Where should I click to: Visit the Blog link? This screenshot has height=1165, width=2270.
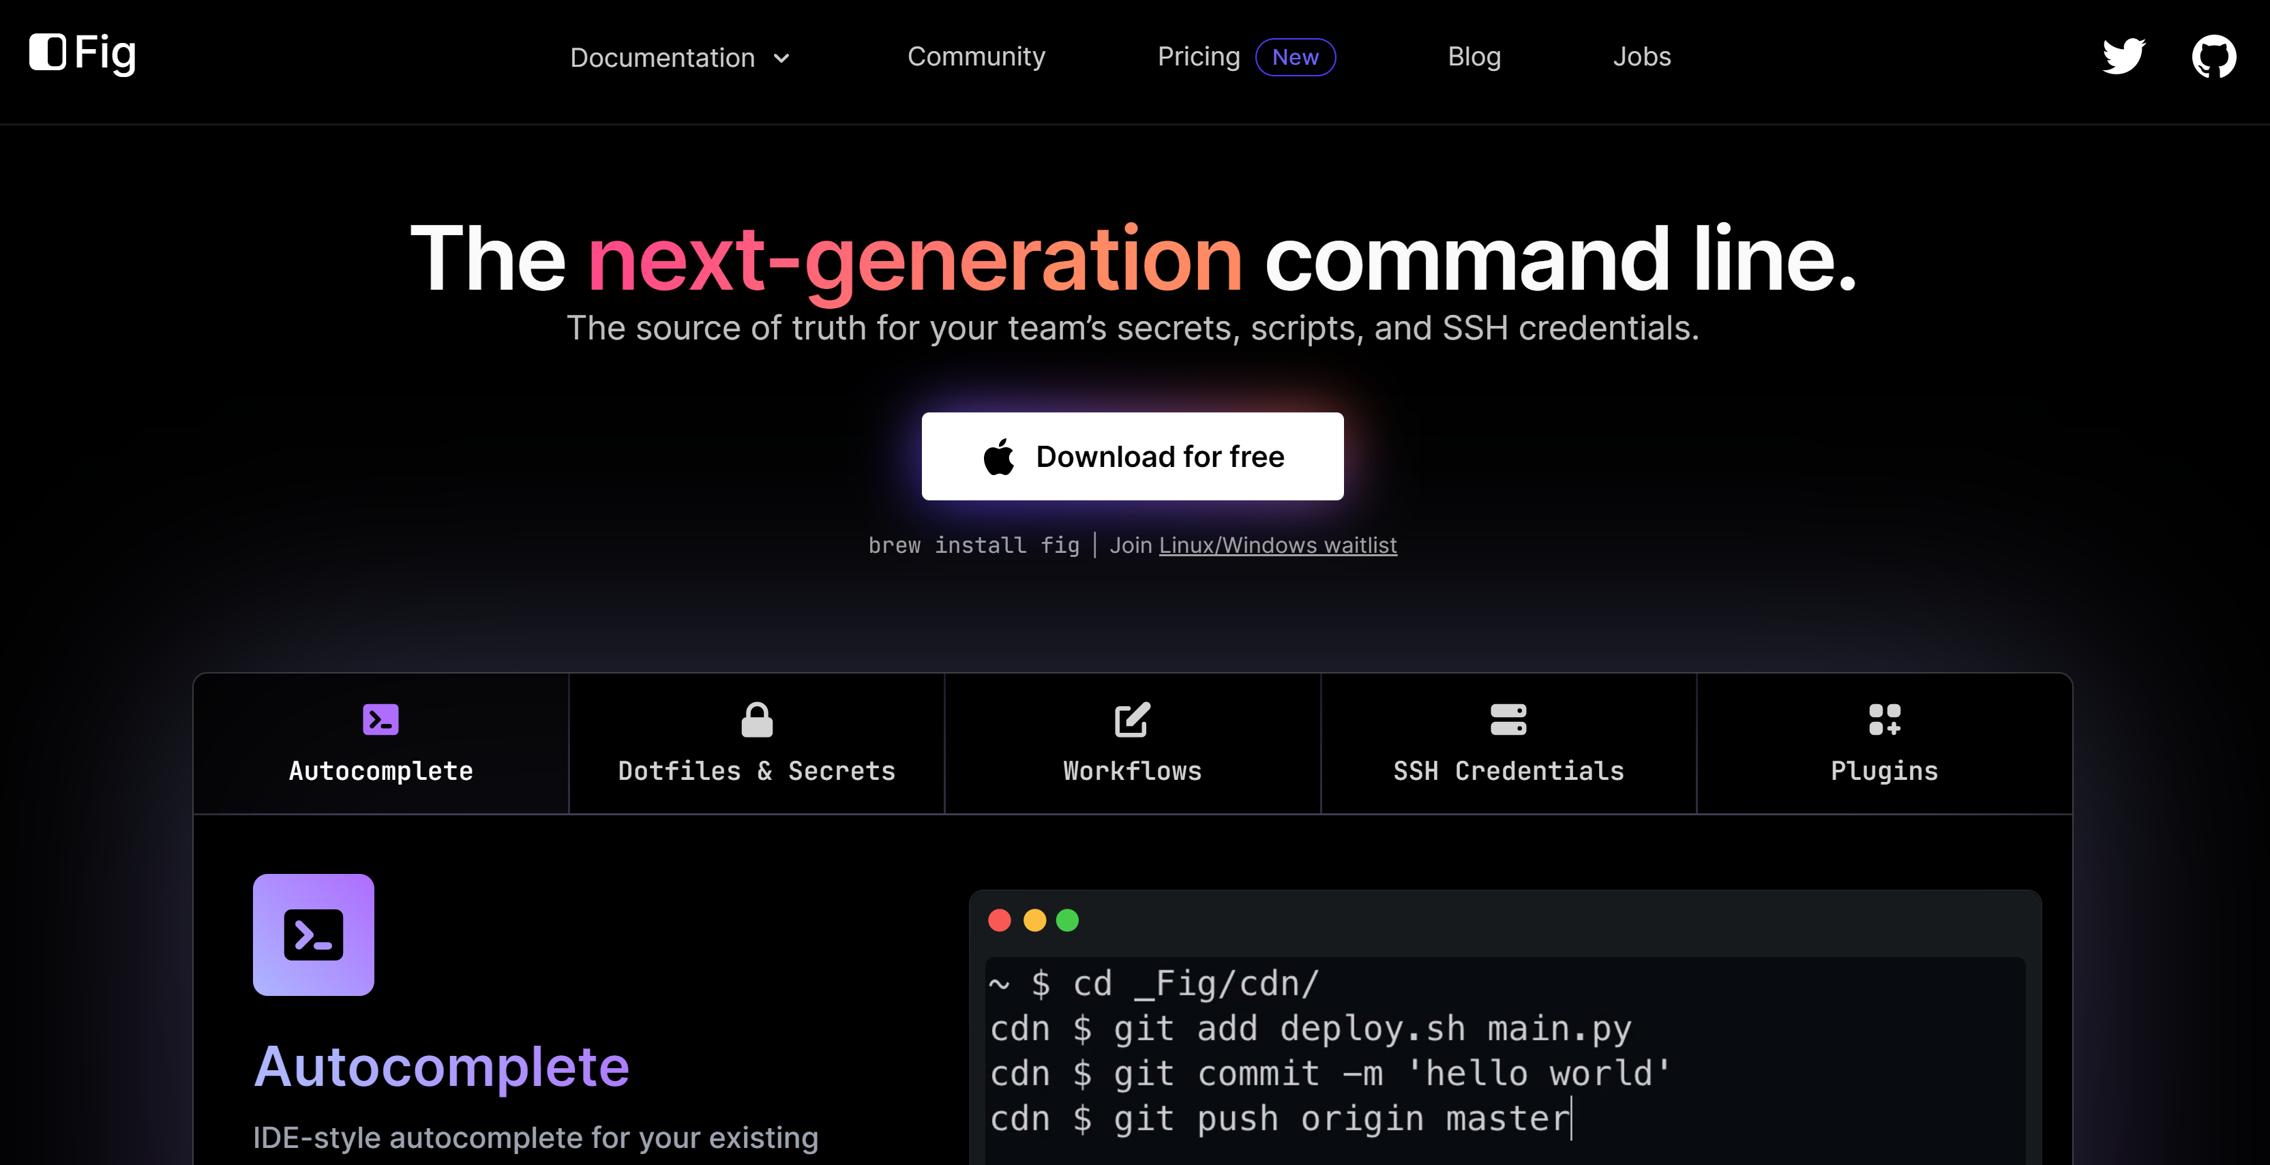pyautogui.click(x=1474, y=57)
